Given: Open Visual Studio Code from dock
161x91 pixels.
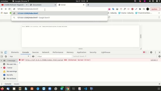Looking at the screenshot, I should 86,89.
